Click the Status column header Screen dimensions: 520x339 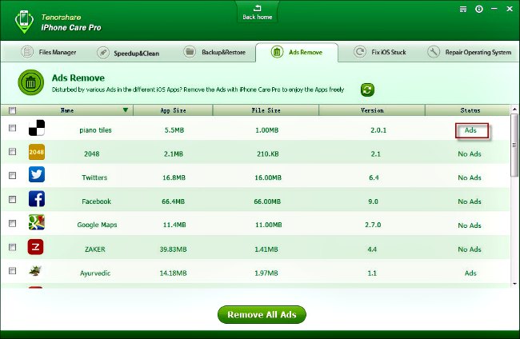click(x=470, y=110)
